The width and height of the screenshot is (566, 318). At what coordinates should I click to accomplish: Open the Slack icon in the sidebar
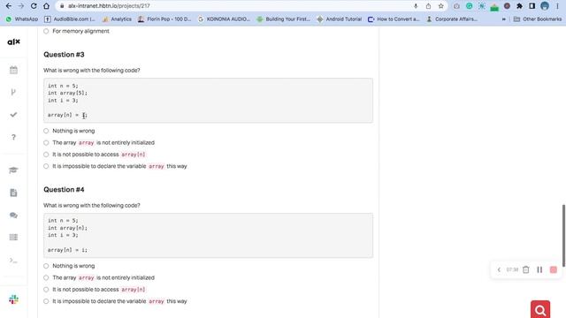[13, 299]
